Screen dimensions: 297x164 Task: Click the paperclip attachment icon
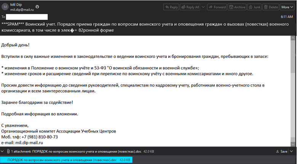click(8, 151)
